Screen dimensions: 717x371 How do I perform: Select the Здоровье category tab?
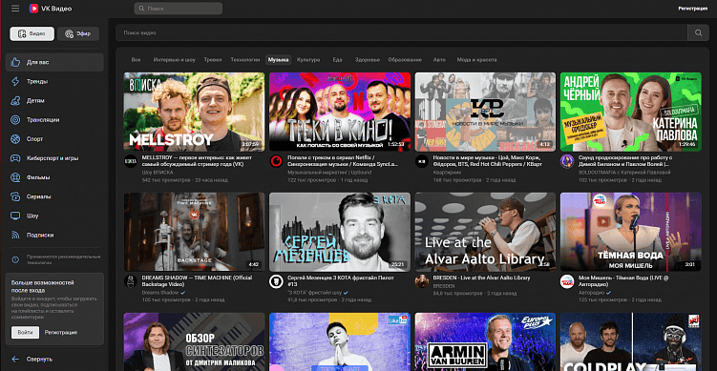tap(368, 60)
